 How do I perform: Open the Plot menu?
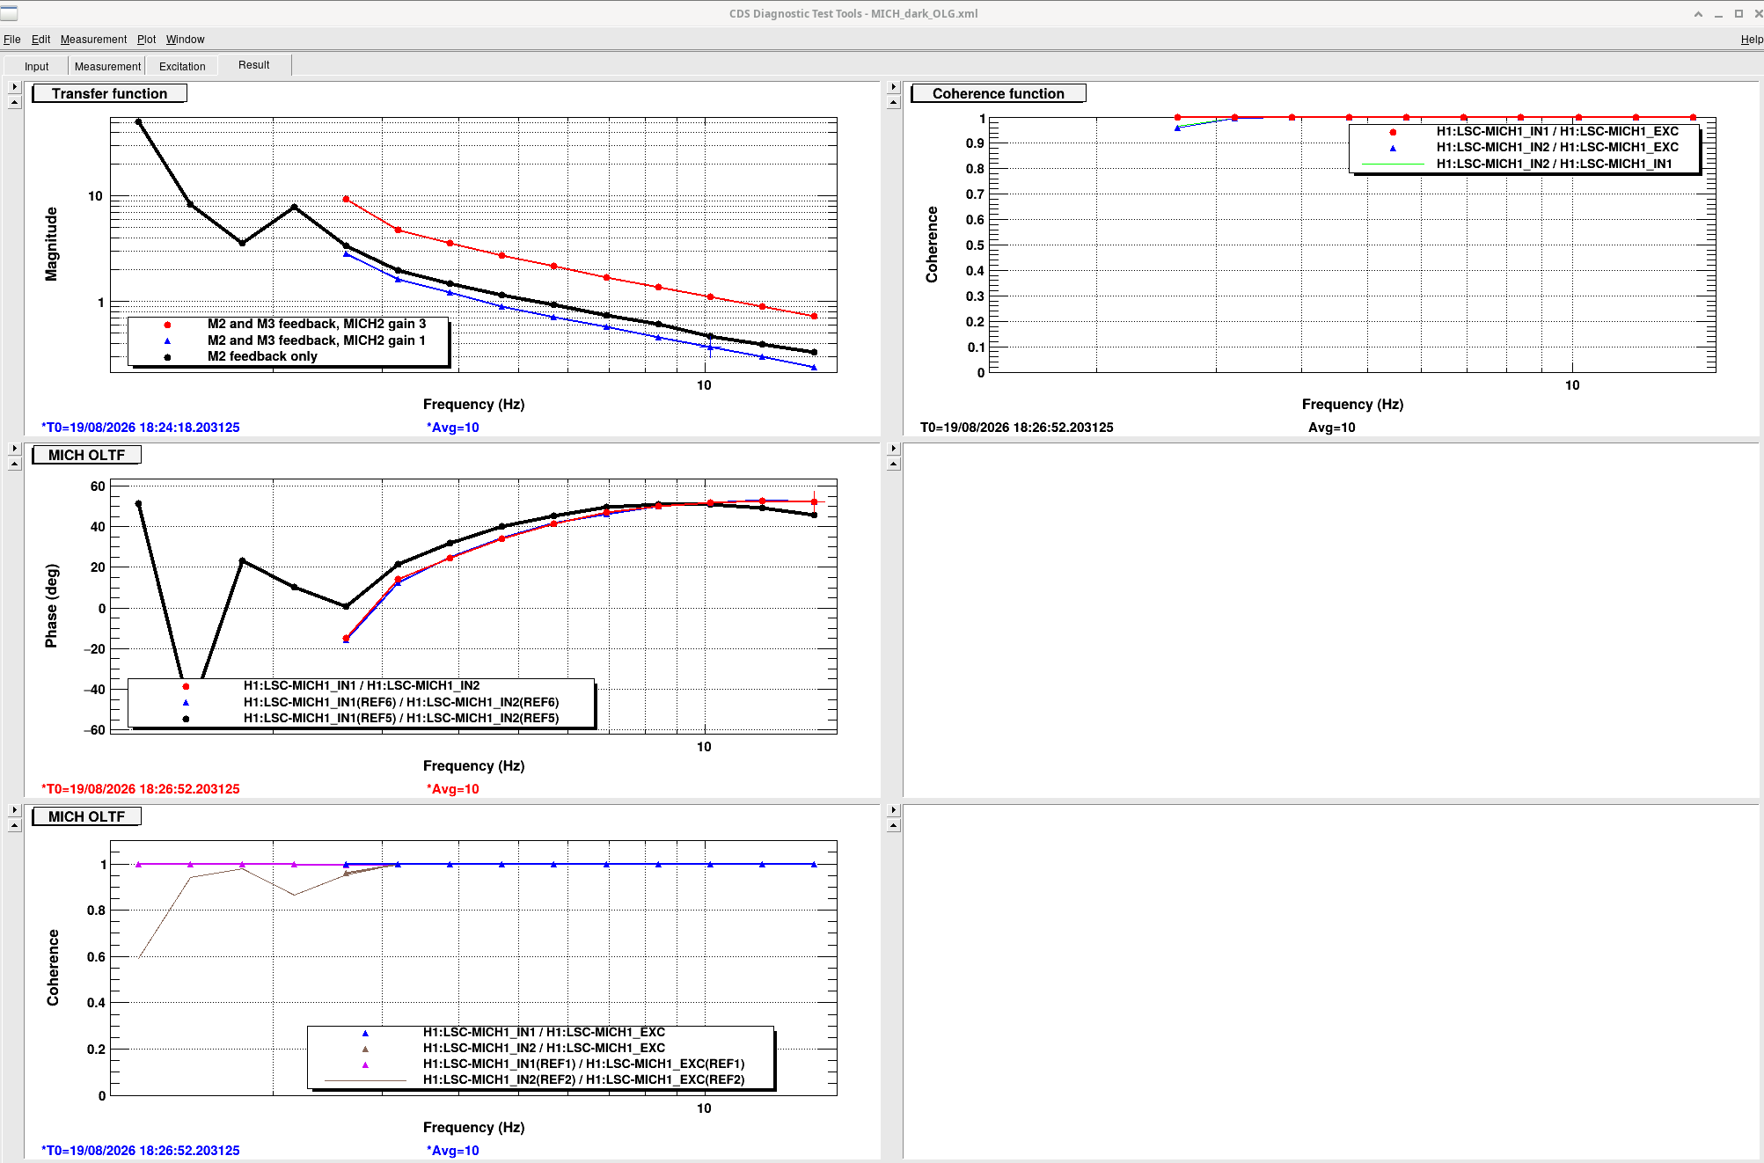[x=146, y=40]
